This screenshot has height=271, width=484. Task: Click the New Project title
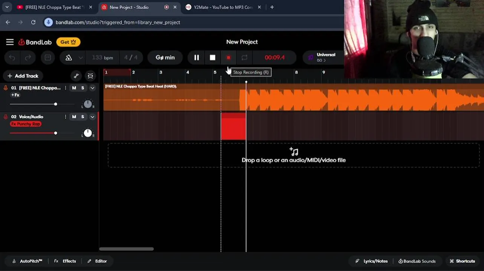[242, 42]
